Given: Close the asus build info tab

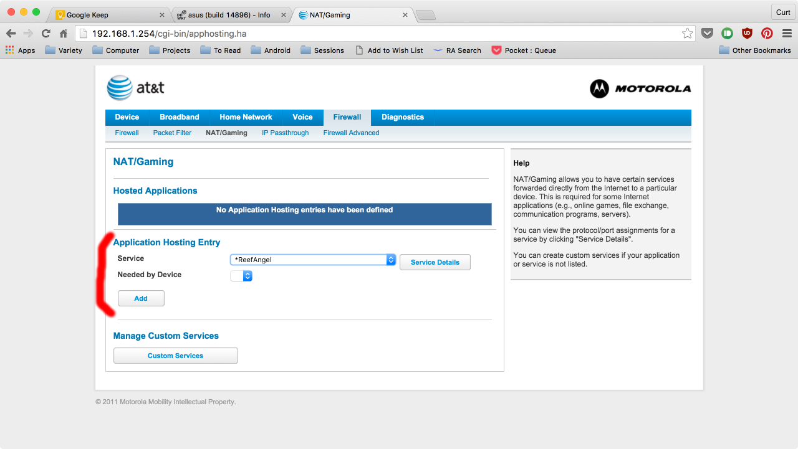Looking at the screenshot, I should coord(284,15).
